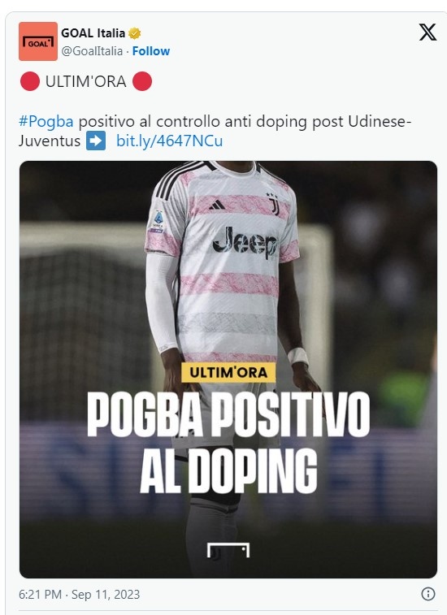
Task: Click the X logo icon
Action: [x=427, y=32]
